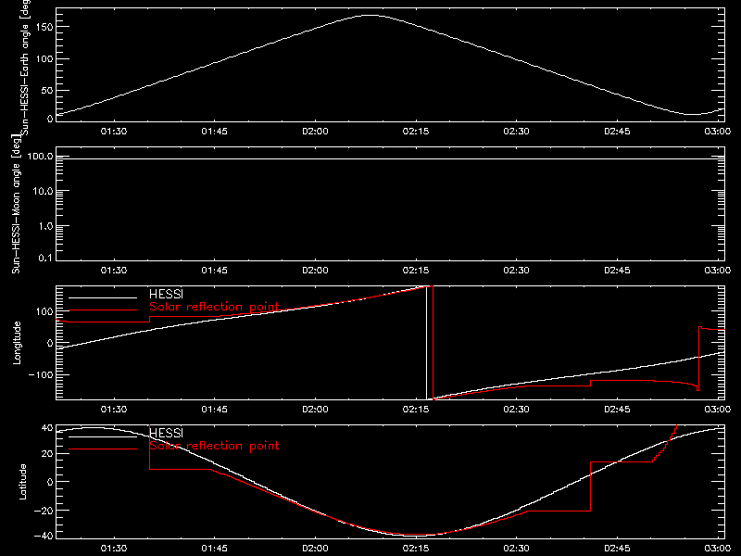This screenshot has width=741, height=556.
Task: Click the HESSI legend label in Latitude plot
Action: tap(166, 433)
